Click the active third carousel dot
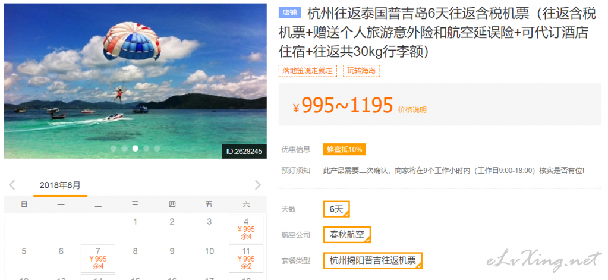Image resolution: width=608 pixels, height=280 pixels. click(136, 148)
